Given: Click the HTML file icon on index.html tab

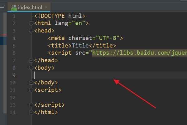Looking at the screenshot, I should [13, 6].
